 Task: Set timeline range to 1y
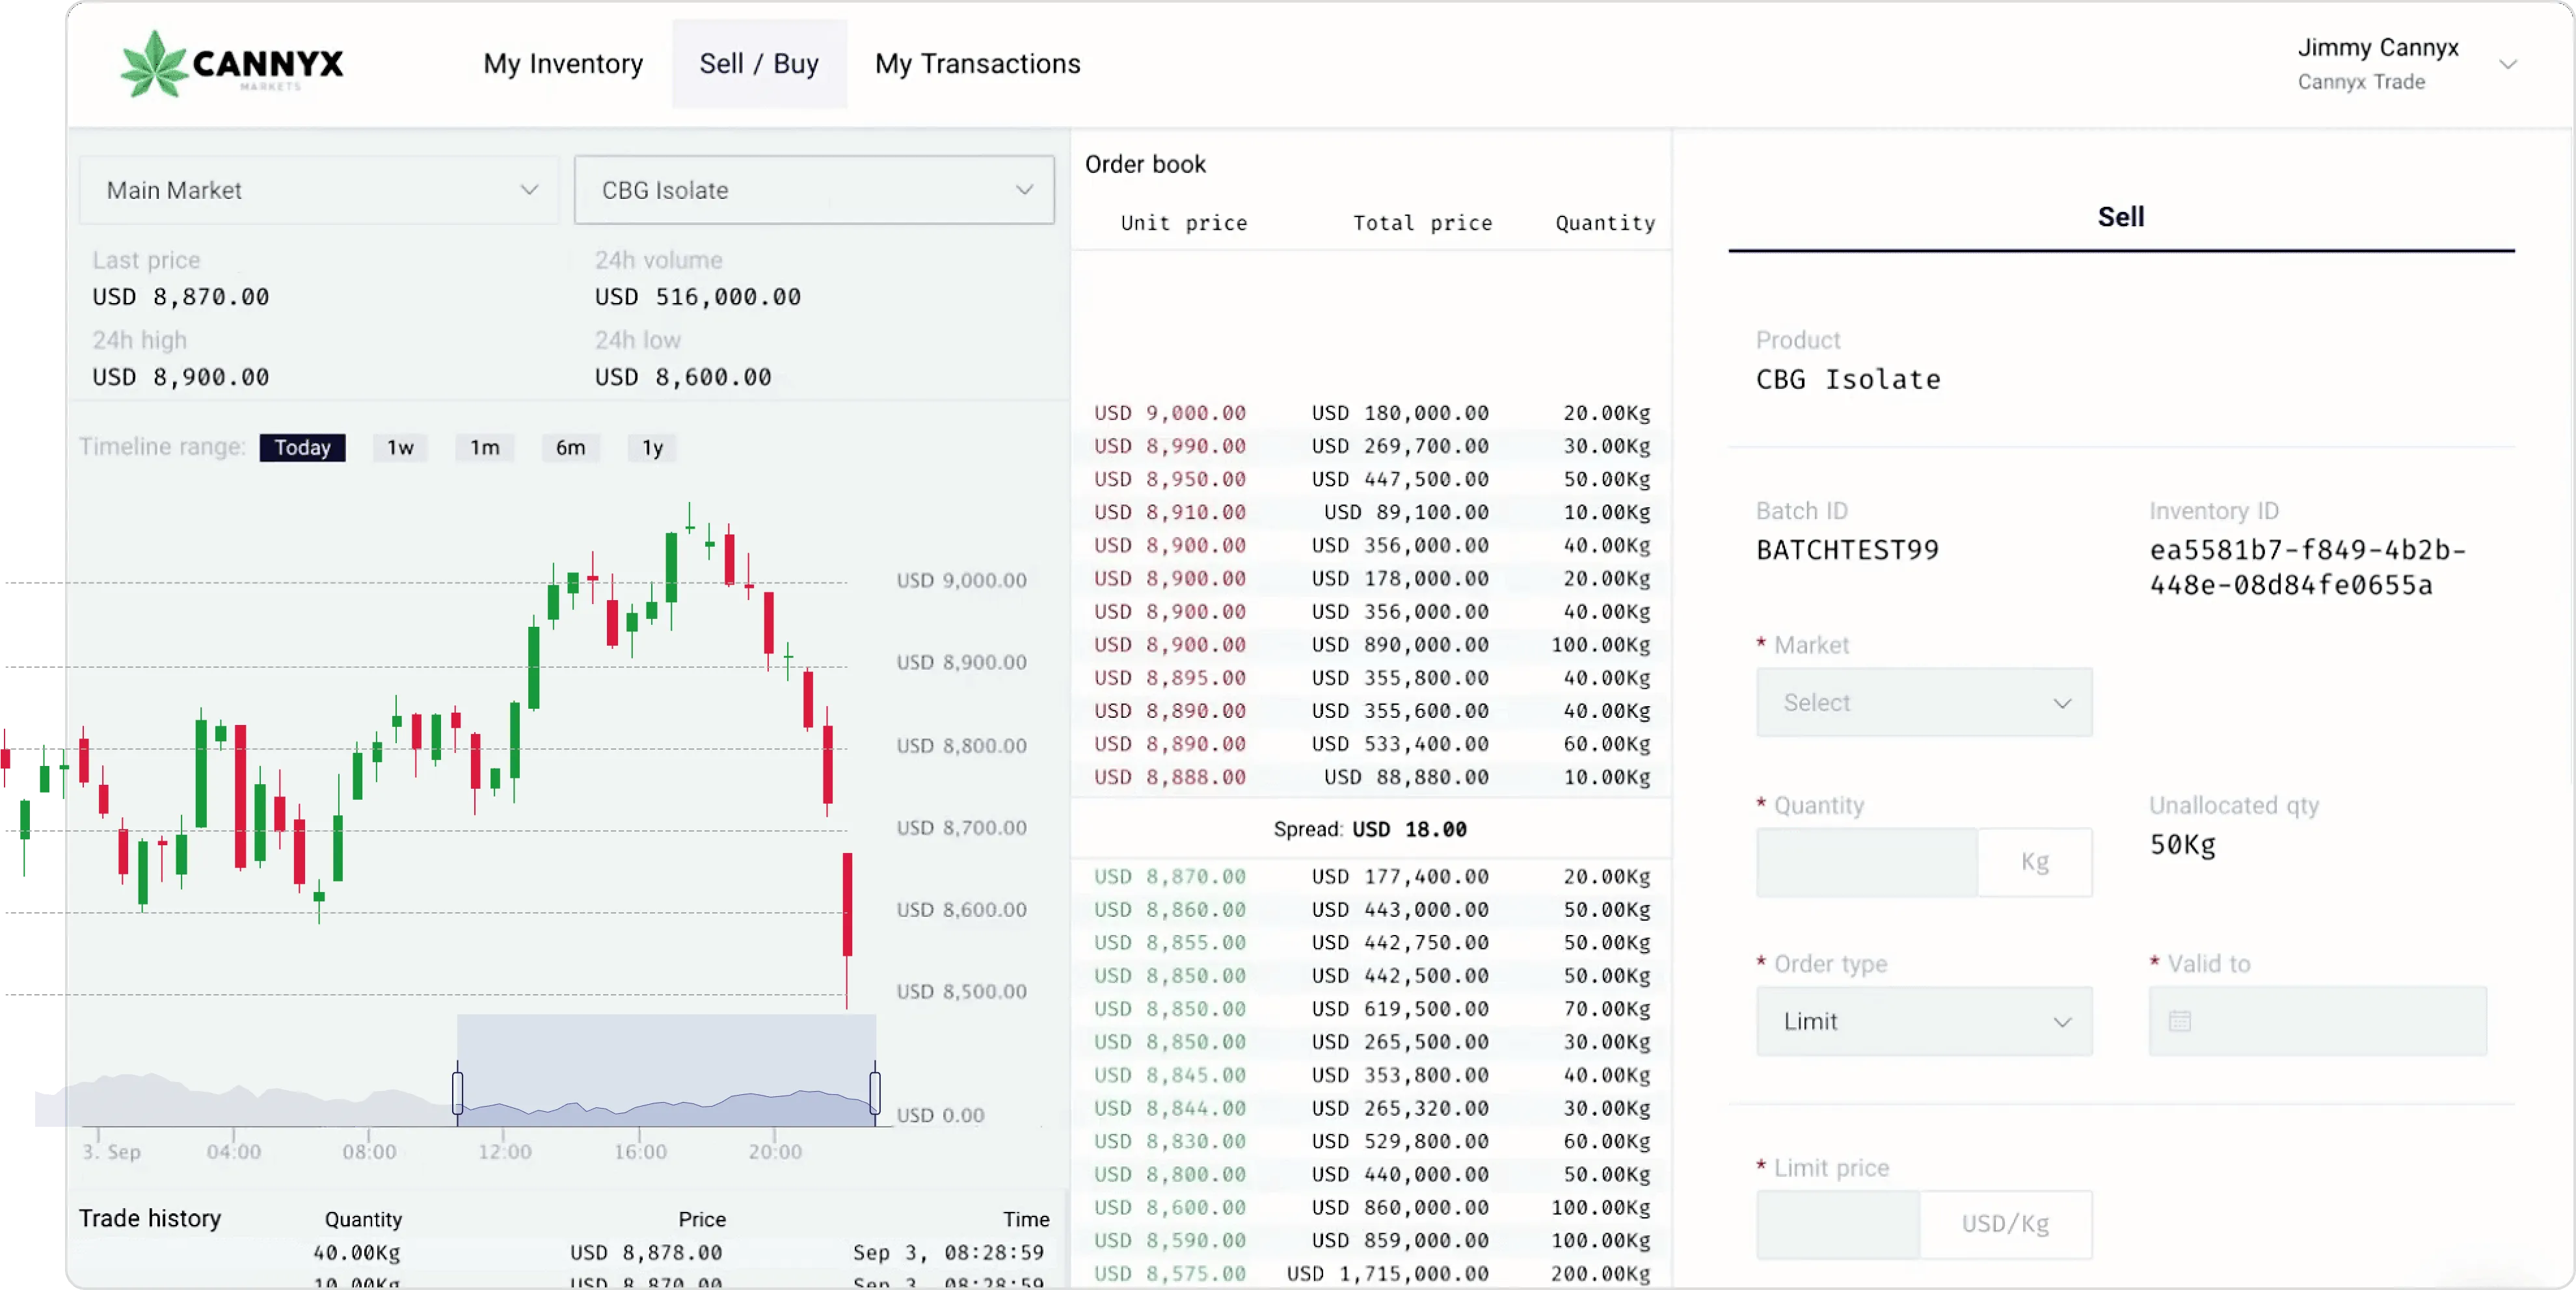pos(652,447)
